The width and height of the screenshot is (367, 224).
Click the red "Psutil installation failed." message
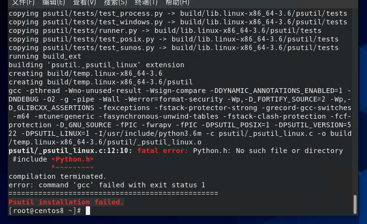pyautogui.click(x=66, y=202)
